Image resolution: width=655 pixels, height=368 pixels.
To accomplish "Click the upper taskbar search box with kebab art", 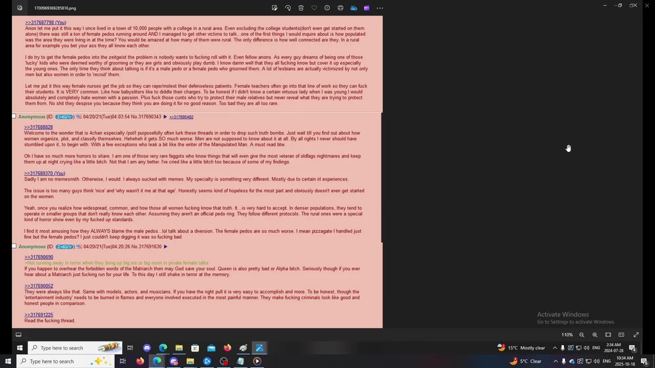I will (x=75, y=348).
